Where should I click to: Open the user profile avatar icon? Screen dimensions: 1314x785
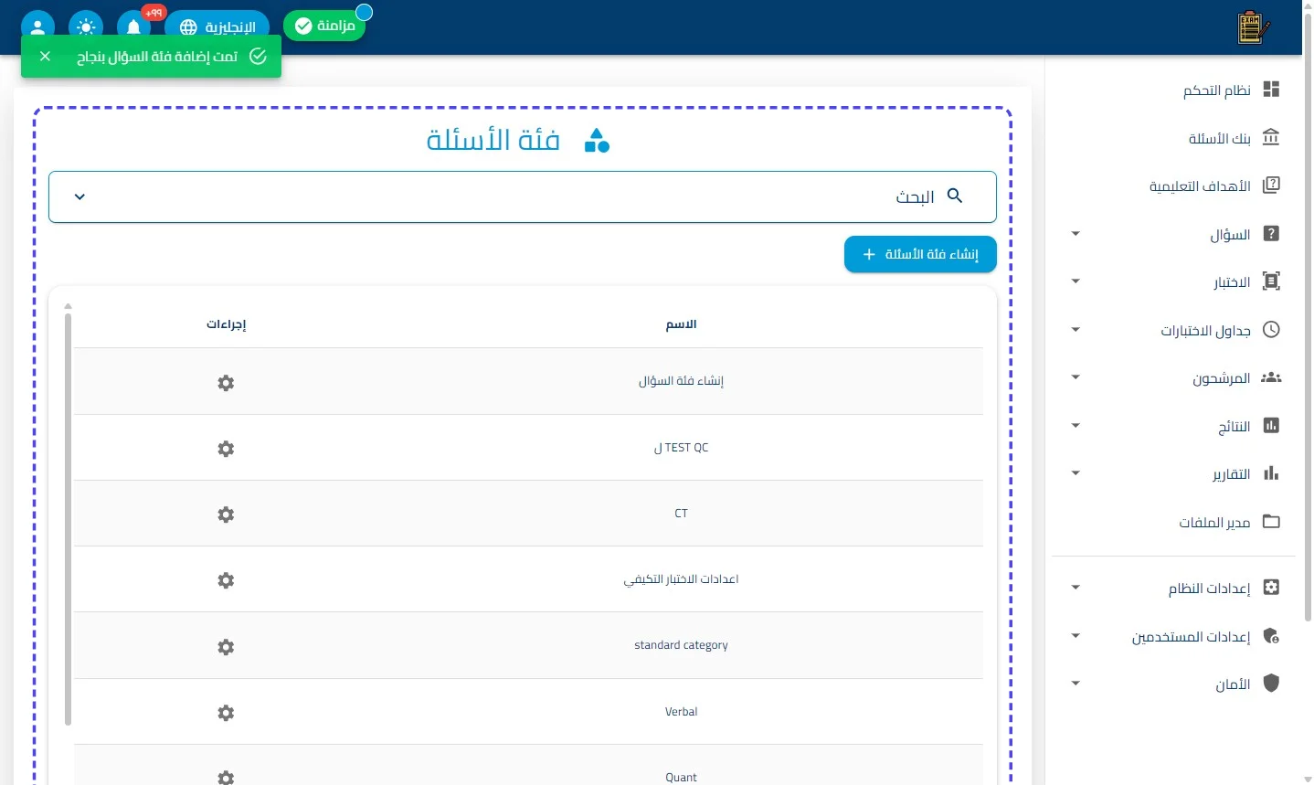click(x=37, y=27)
